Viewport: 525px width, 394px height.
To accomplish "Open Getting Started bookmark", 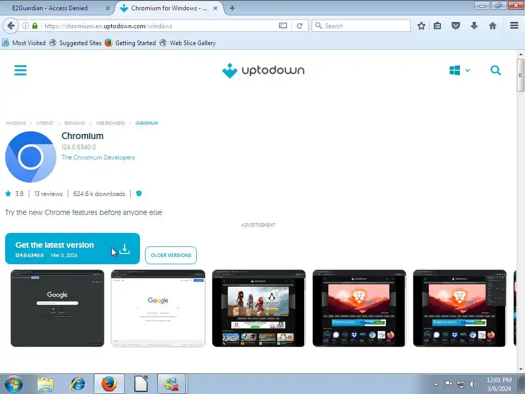I will click(x=130, y=43).
